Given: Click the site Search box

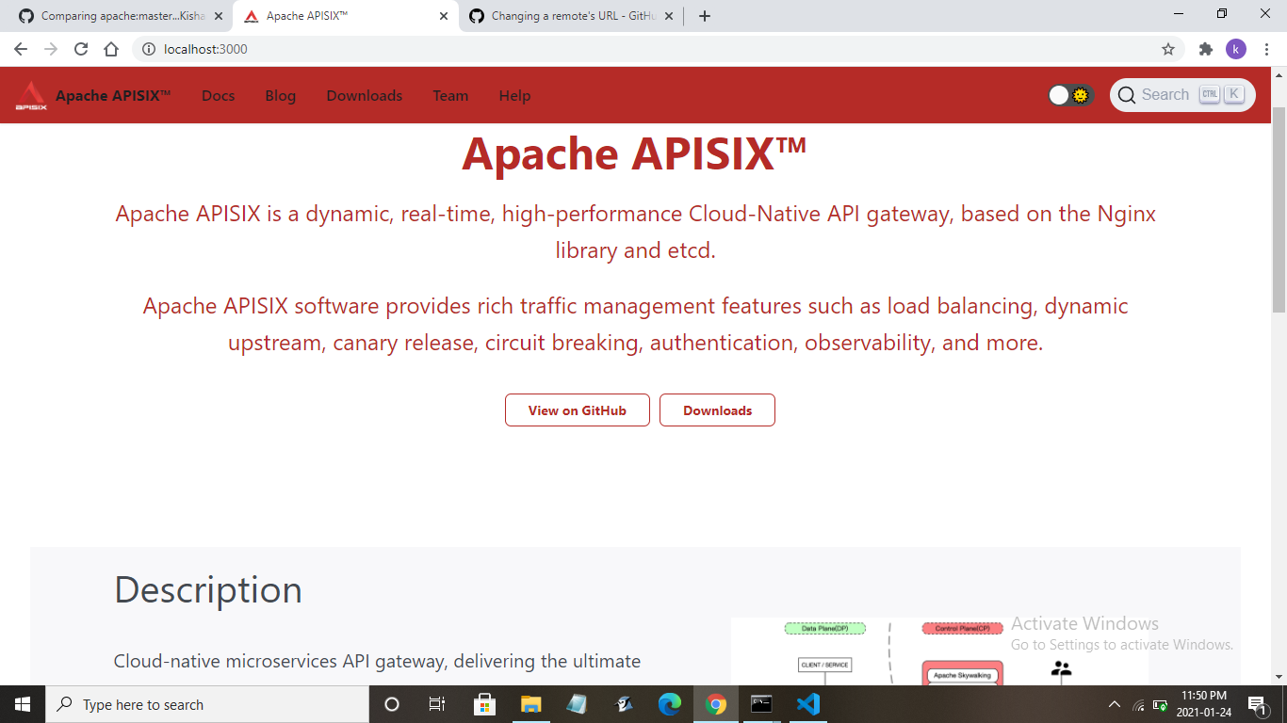Looking at the screenshot, I should (1182, 95).
